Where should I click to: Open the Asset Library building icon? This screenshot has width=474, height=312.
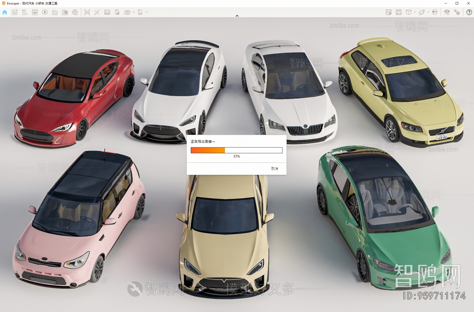55,12
